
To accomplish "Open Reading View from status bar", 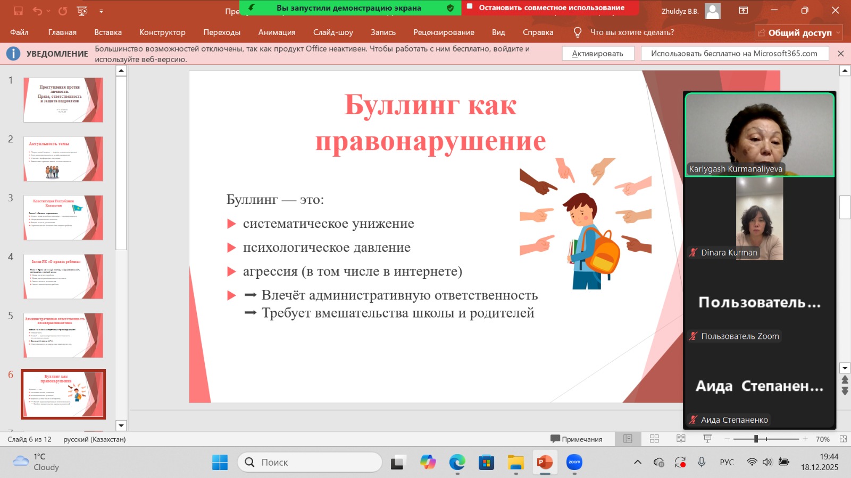I will tap(681, 439).
